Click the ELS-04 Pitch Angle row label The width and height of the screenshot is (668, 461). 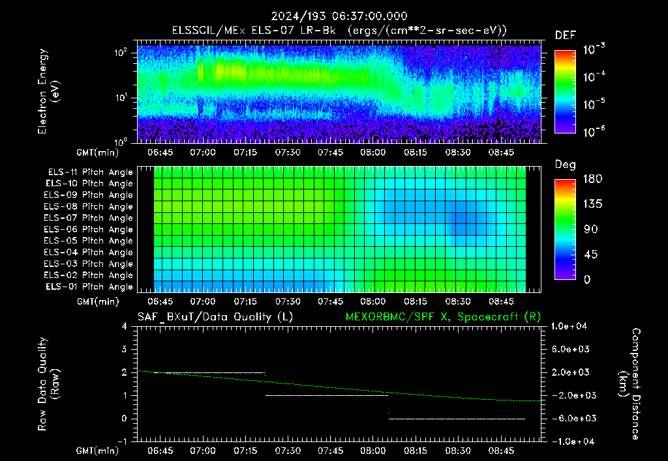[89, 252]
